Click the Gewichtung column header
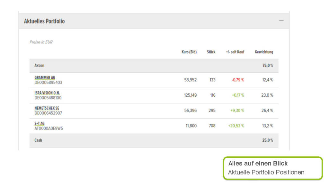 tap(264, 52)
